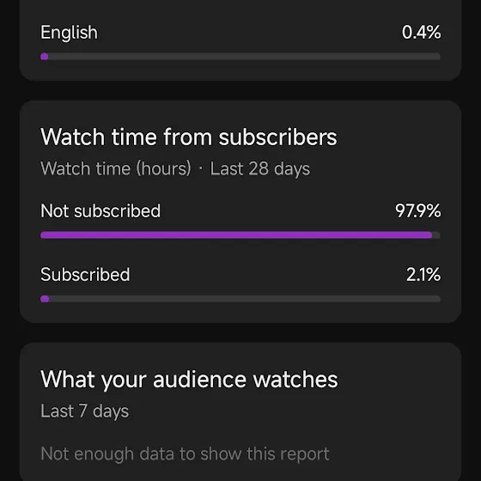Tap the language card containing English
This screenshot has height=481, width=481.
240,40
